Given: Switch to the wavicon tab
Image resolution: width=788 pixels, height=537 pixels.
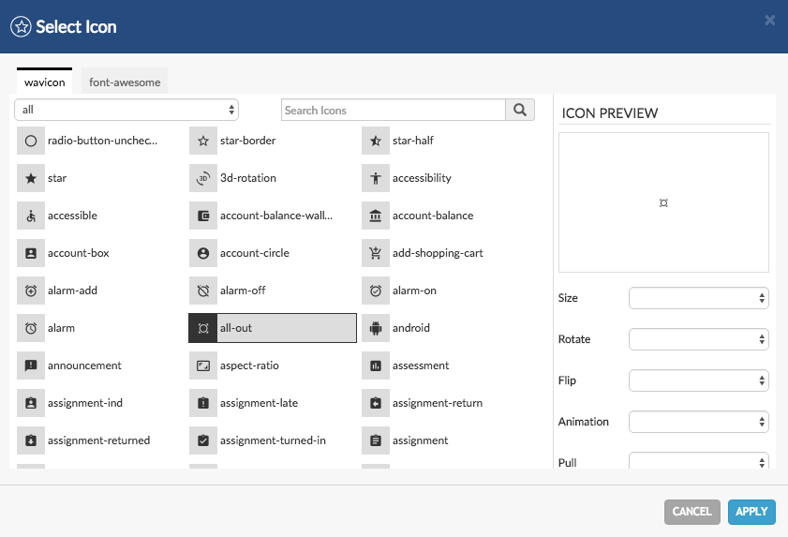Looking at the screenshot, I should pyautogui.click(x=44, y=82).
